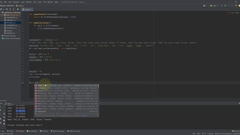Open the Edit menu
This screenshot has width=240, height=135.
[x=6, y=2]
